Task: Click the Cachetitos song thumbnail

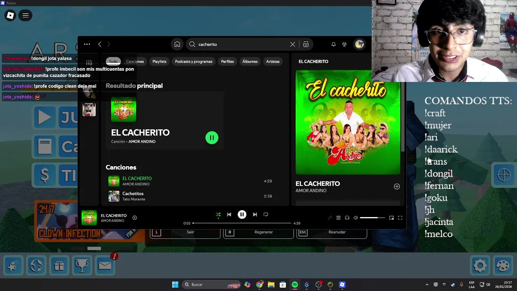Action: coord(114,196)
